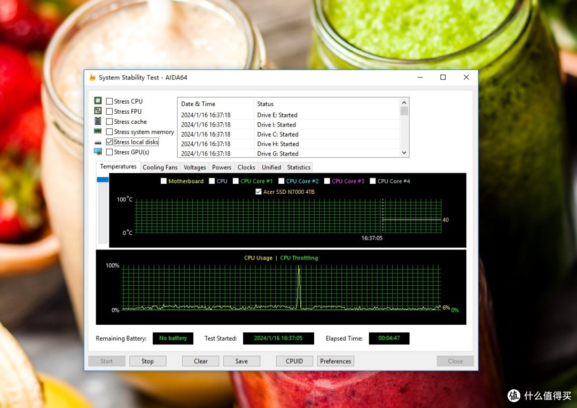Select the log row Drive E: Started

point(289,115)
